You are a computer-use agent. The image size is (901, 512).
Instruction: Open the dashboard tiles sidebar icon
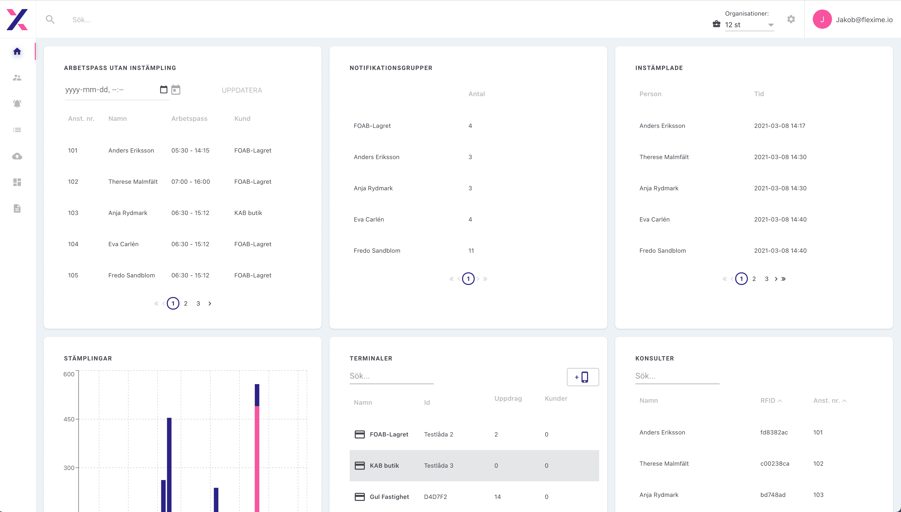tap(17, 182)
